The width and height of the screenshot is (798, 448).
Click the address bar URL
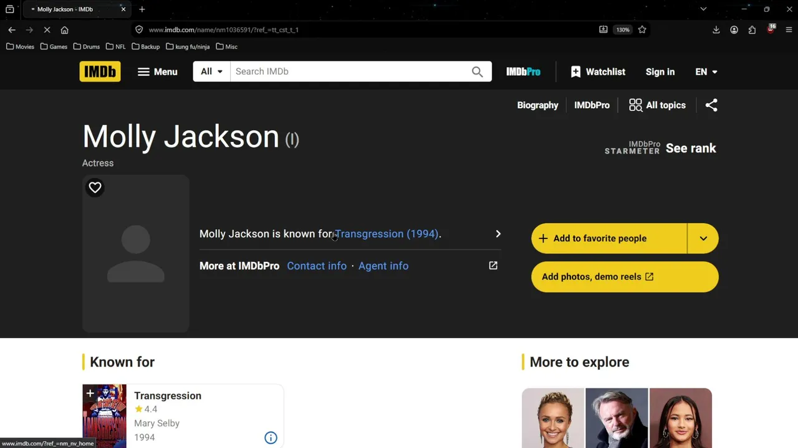point(223,30)
